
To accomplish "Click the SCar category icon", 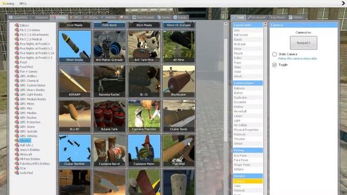I will [17, 168].
